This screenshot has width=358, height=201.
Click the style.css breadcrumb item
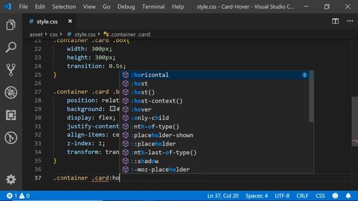pos(82,35)
